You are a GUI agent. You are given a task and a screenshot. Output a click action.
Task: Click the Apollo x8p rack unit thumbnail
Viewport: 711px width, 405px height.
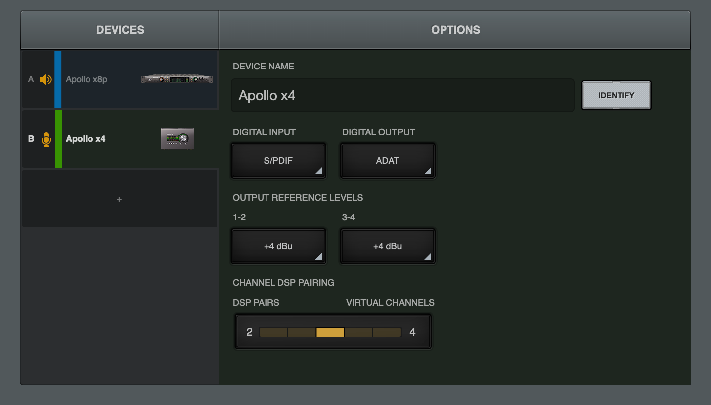click(x=177, y=79)
